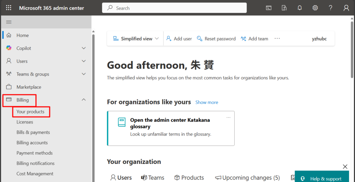Open the Help & support button
Screen dimensions: 355x182
[x=321, y=179]
